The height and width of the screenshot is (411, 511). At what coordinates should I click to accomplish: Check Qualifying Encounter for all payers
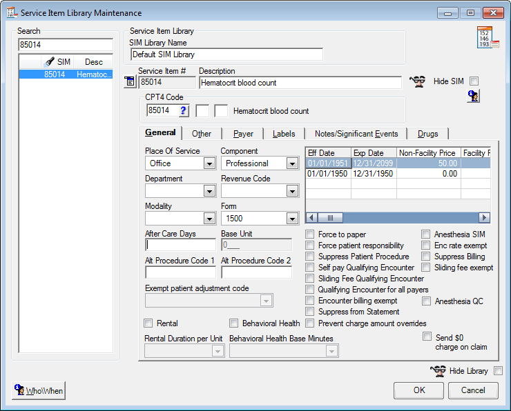[x=310, y=290]
